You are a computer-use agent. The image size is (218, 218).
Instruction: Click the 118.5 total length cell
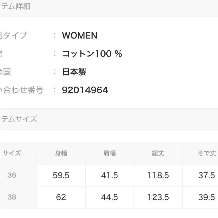pyautogui.click(x=158, y=176)
